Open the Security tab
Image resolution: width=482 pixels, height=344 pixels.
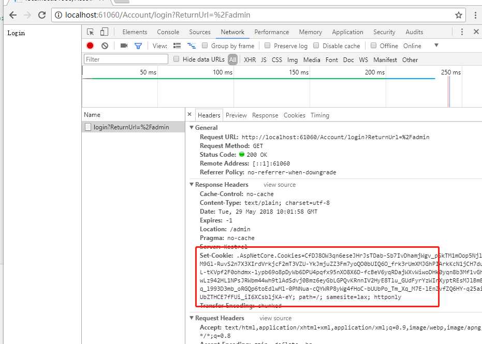pyautogui.click(x=384, y=32)
